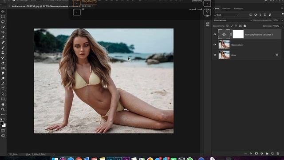Hide the Фон layer

pyautogui.click(x=215, y=55)
